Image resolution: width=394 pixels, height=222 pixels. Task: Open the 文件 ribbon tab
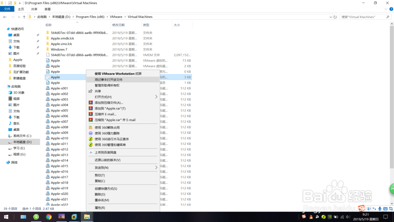coord(7,9)
